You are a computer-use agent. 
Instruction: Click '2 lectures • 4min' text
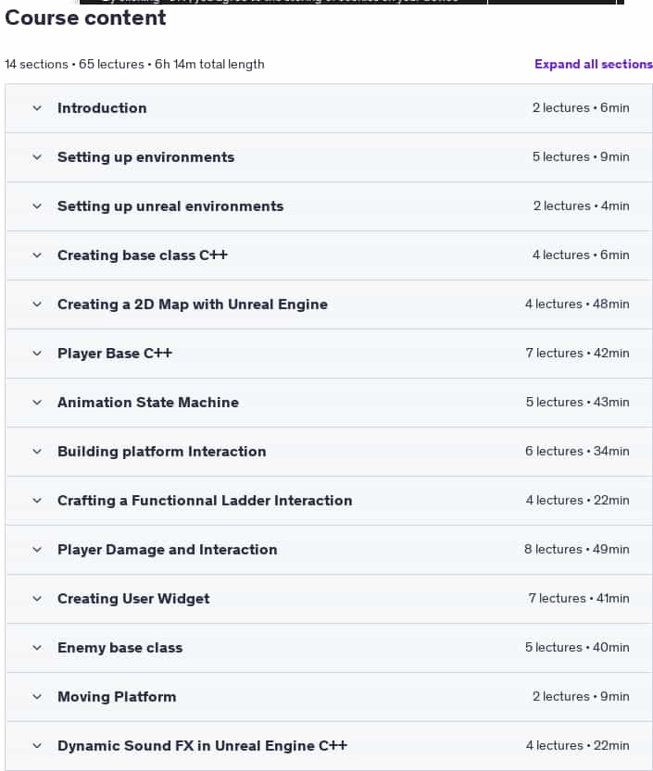[581, 206]
